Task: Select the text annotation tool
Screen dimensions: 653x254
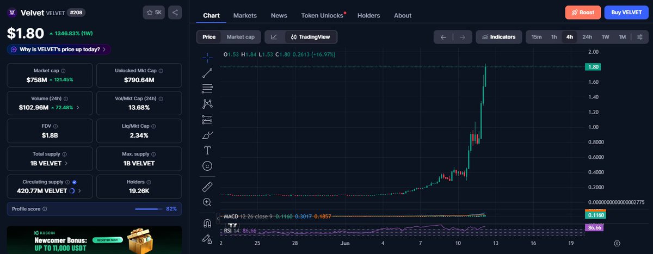Action: pyautogui.click(x=207, y=150)
